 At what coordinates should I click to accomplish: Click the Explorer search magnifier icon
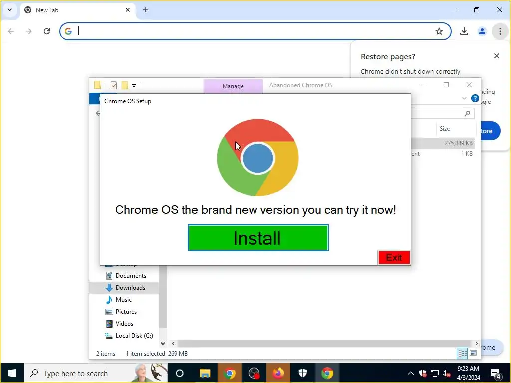click(x=467, y=113)
